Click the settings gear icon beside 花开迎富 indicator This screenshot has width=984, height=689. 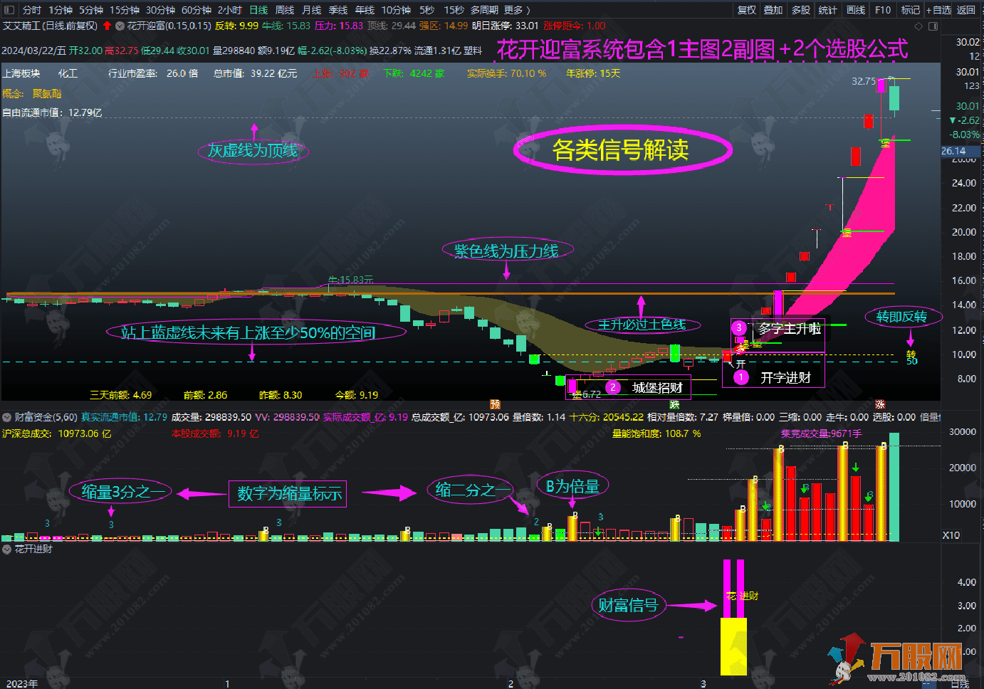118,25
